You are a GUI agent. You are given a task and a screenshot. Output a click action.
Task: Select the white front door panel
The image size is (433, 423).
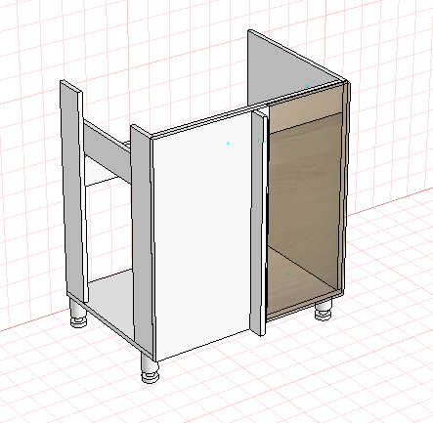pyautogui.click(x=202, y=234)
